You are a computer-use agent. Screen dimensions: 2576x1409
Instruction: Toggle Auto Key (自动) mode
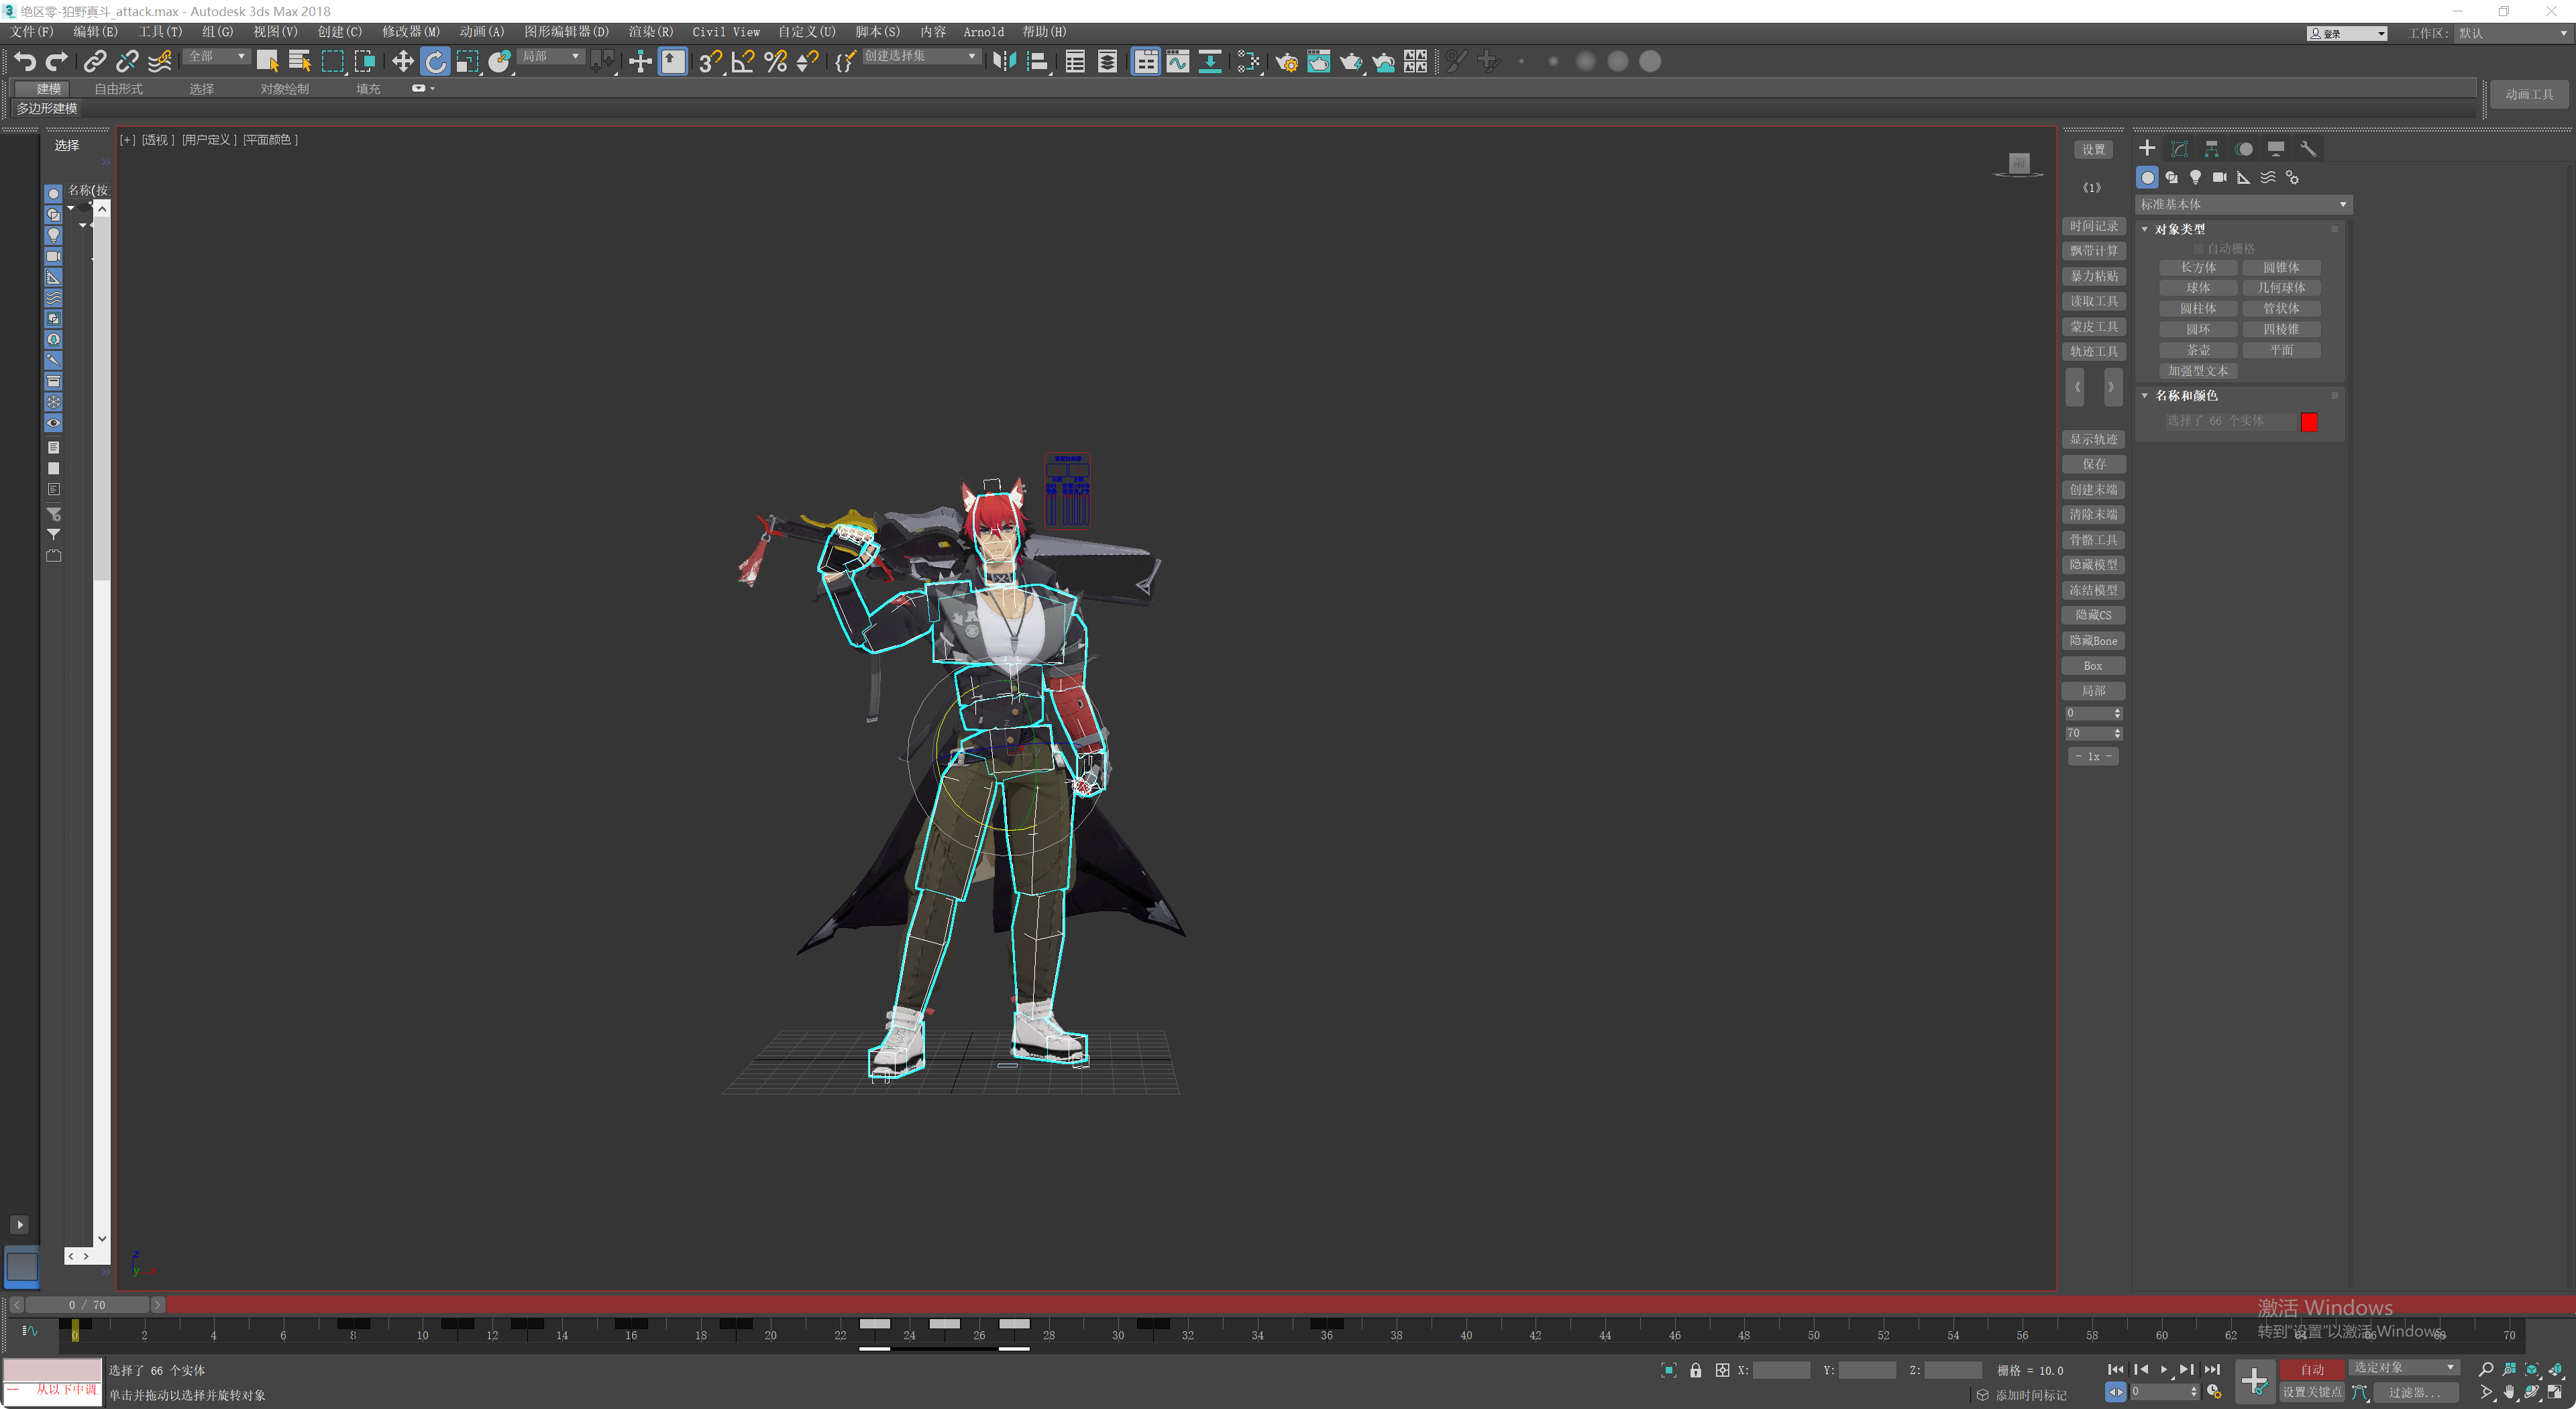(2311, 1369)
